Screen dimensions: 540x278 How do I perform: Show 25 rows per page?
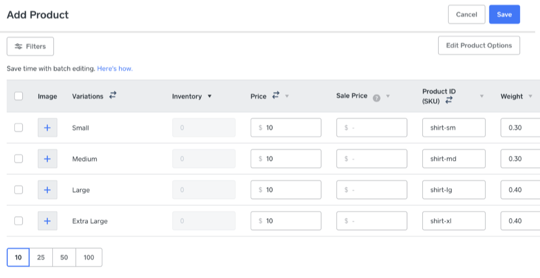[41, 257]
